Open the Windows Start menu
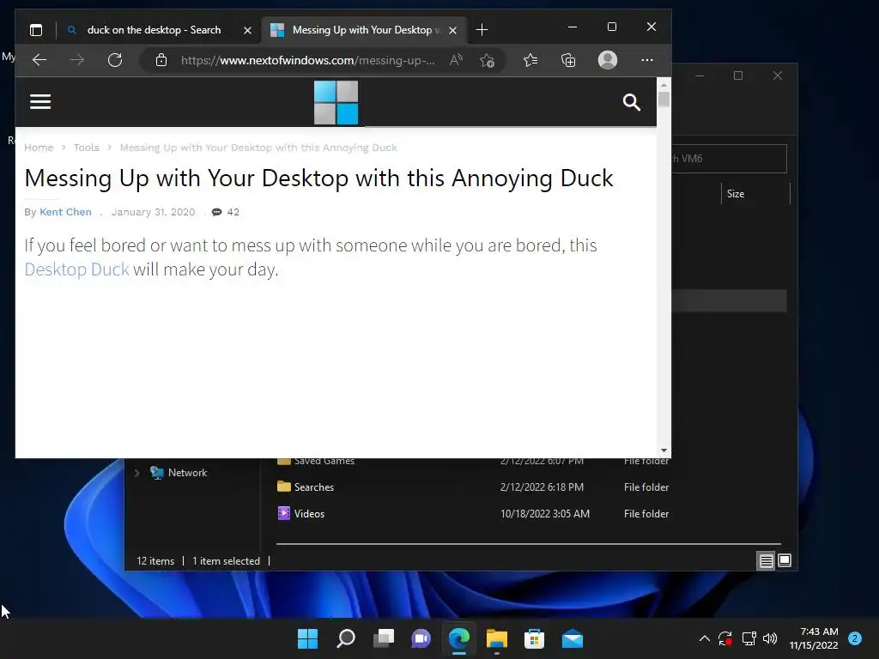Viewport: 879px width, 659px height. (307, 638)
